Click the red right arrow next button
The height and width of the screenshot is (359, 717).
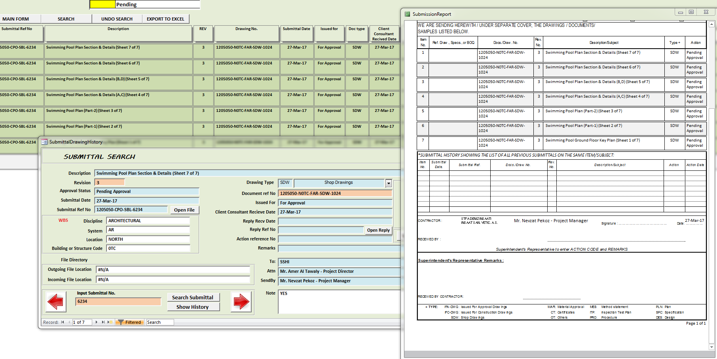pos(241,302)
